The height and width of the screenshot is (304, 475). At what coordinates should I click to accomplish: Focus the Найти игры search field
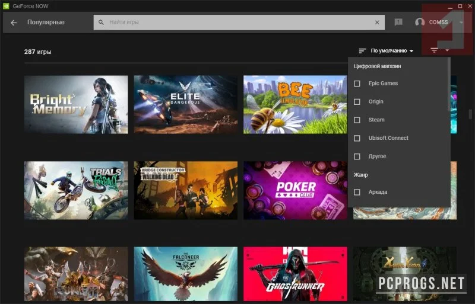tap(239, 23)
